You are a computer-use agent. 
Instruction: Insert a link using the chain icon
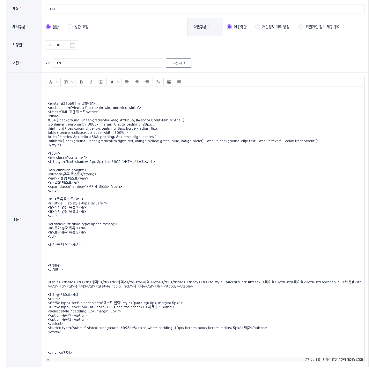click(158, 82)
